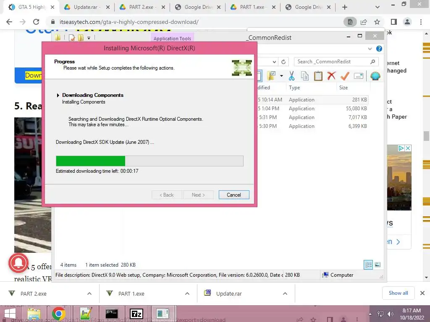This screenshot has width=430, height=322.
Task: Click the Properties icon in Explorer title bar
Action: 72,38
